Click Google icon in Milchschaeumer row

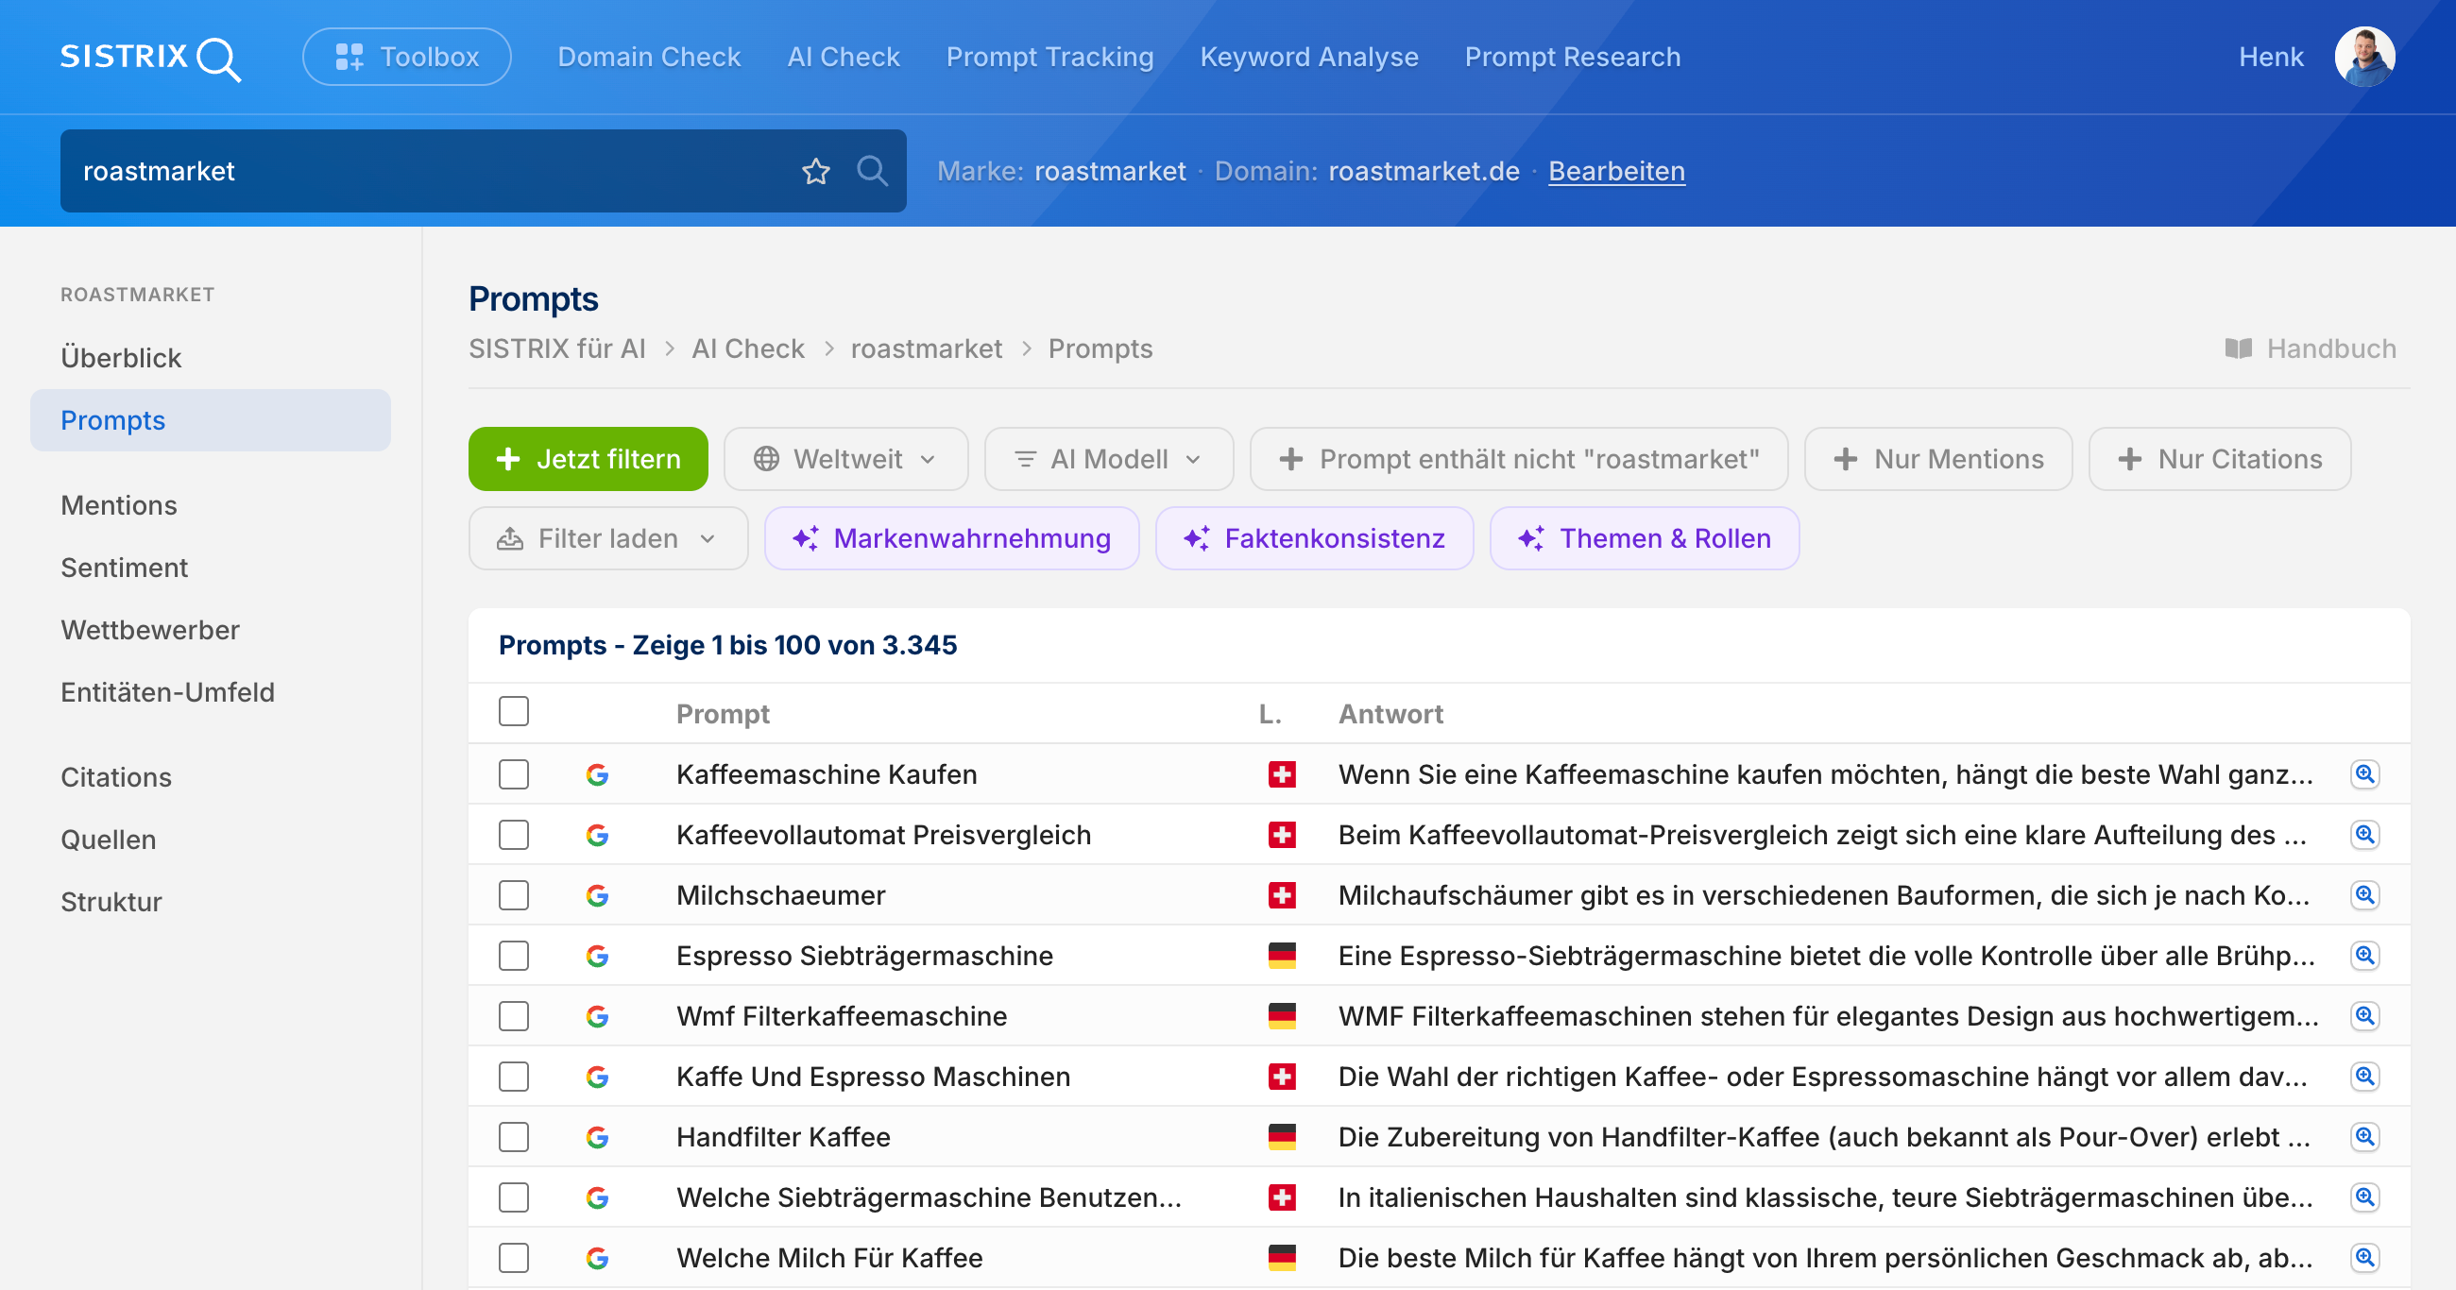[598, 895]
